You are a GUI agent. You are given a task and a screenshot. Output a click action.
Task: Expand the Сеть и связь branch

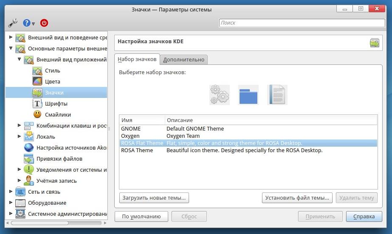click(x=11, y=191)
